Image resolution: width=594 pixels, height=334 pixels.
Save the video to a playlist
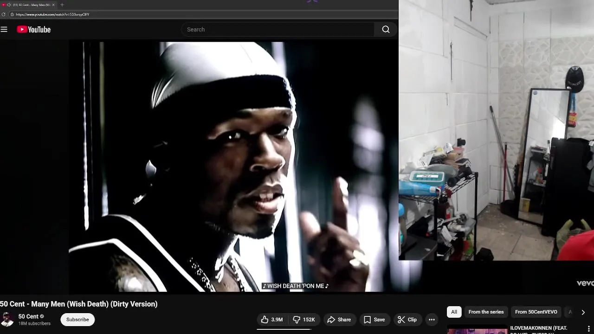(374, 320)
